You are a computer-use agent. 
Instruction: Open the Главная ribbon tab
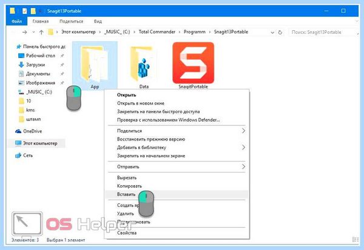[41, 21]
